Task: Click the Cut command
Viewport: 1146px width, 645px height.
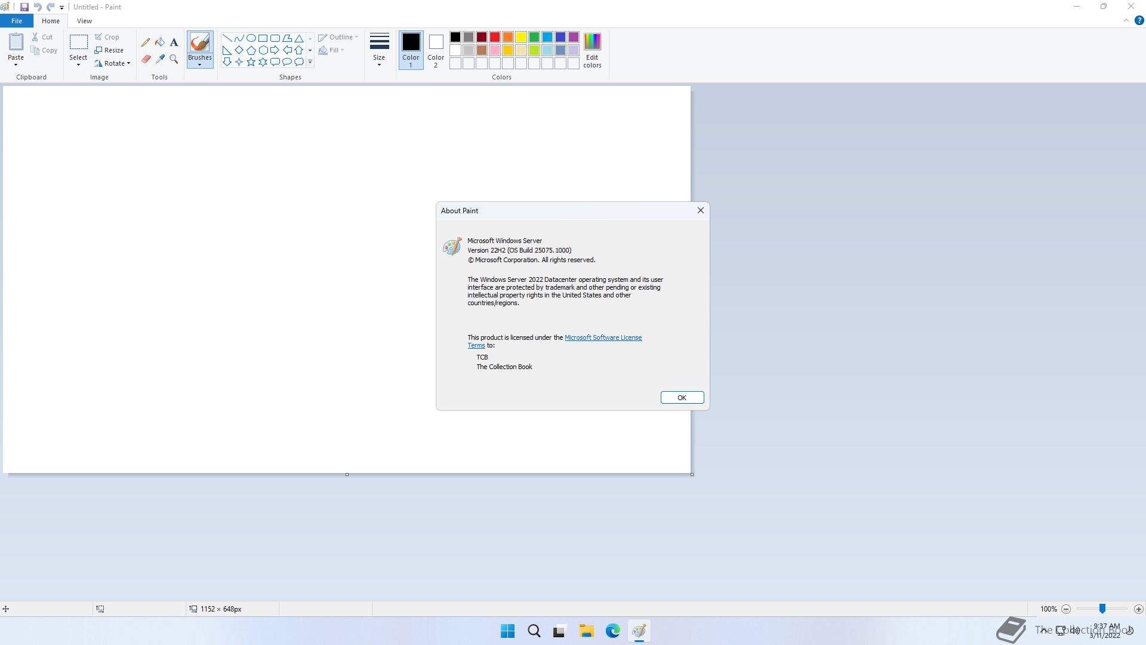Action: coord(42,37)
